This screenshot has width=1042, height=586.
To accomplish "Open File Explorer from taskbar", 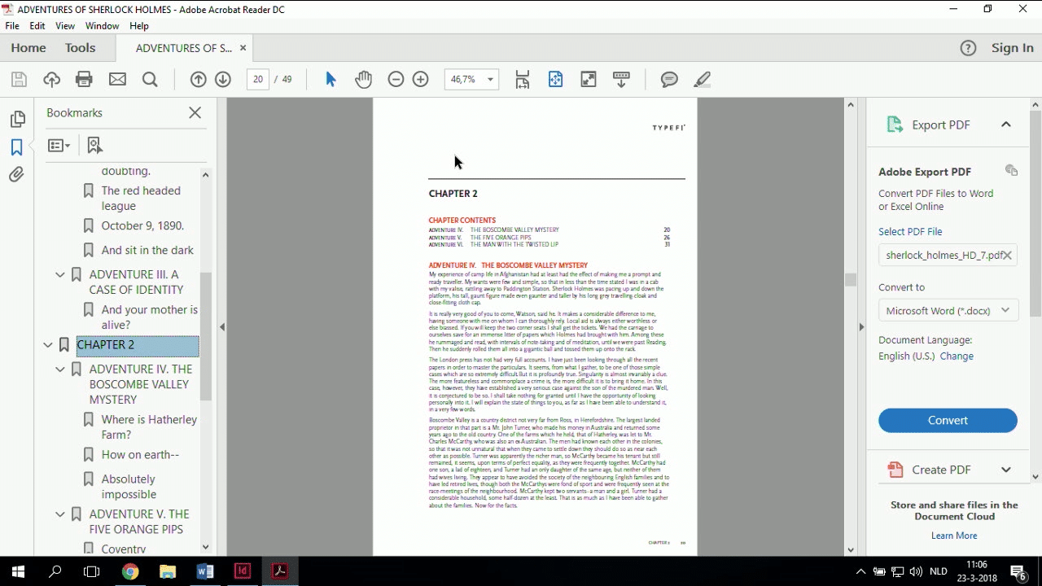I will point(168,571).
